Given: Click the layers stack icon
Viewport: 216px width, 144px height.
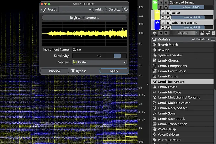Looking at the screenshot, I should click(x=155, y=33).
